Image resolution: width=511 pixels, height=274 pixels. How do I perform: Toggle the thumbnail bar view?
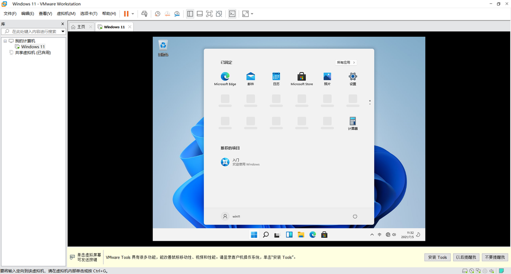point(199,14)
